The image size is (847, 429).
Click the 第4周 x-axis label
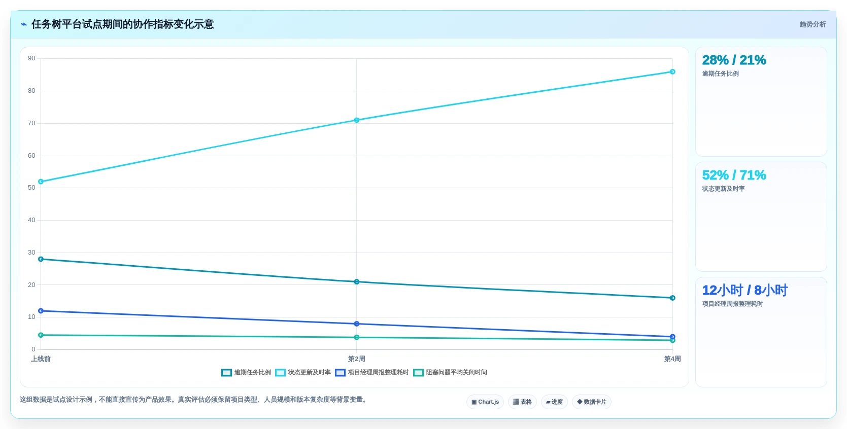tap(672, 359)
